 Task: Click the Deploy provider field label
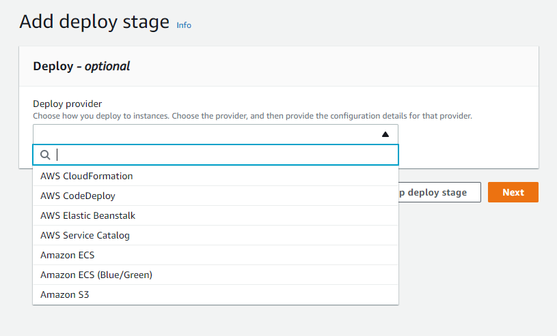point(68,104)
